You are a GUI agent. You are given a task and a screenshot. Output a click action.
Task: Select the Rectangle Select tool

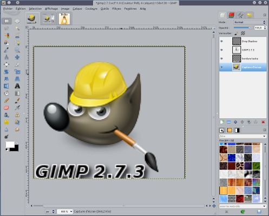coord(6,21)
